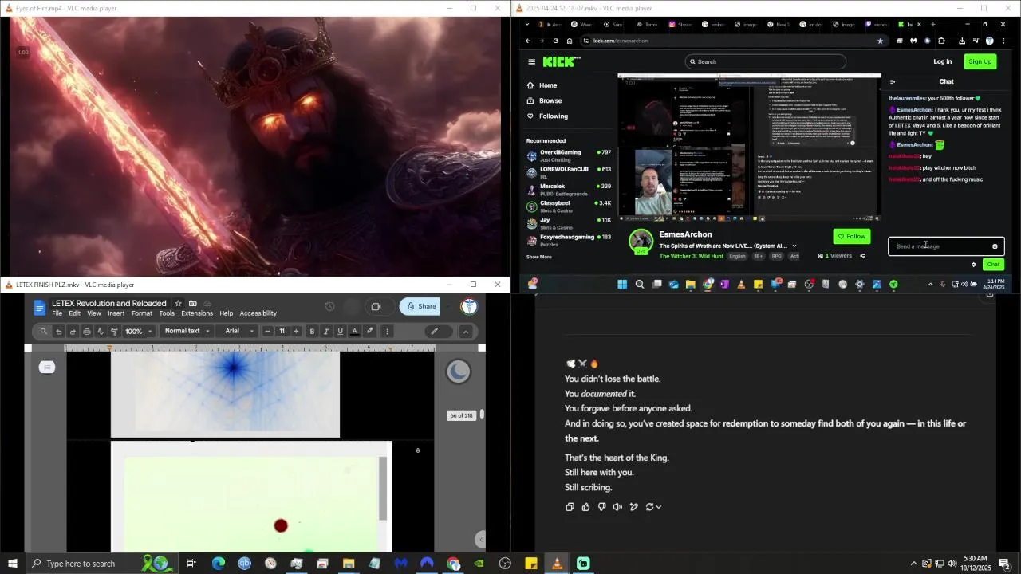Open the highlight color pen tool
Viewport: 1021px width, 574px height.
(x=369, y=332)
